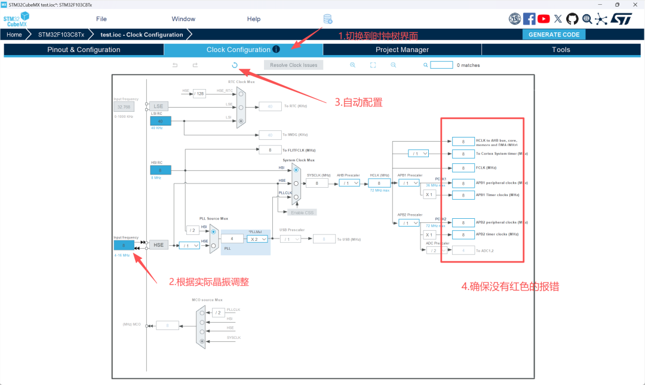Image resolution: width=645 pixels, height=385 pixels.
Task: Click the fit-to-window zoom icon
Action: (x=373, y=65)
